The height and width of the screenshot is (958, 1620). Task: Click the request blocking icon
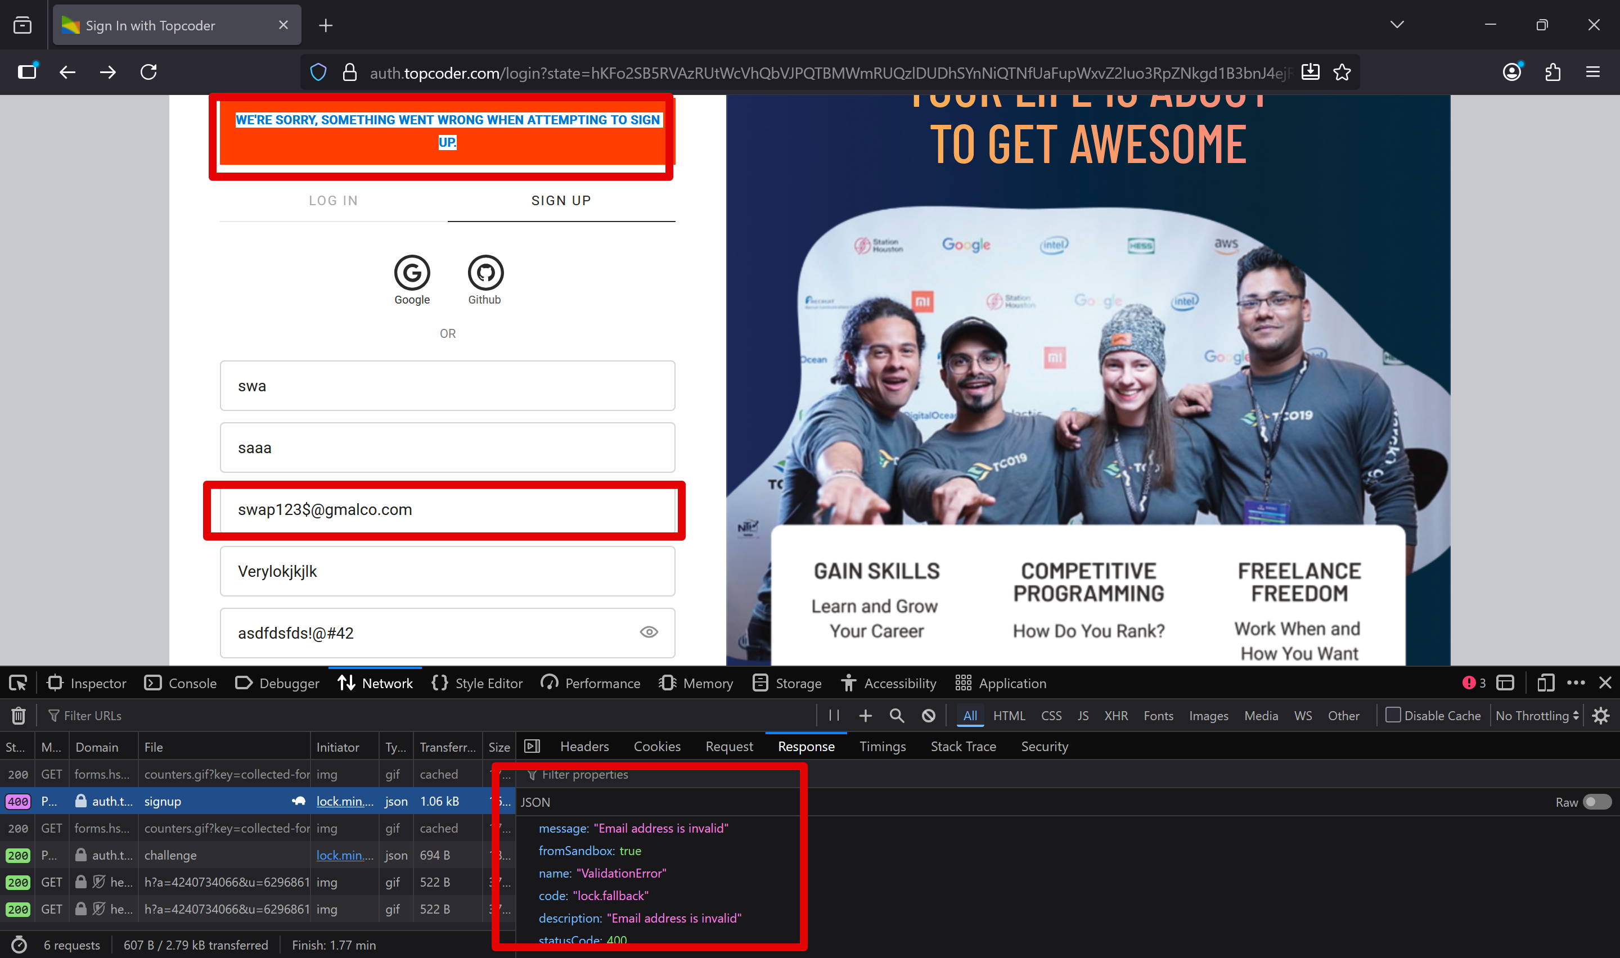(929, 715)
